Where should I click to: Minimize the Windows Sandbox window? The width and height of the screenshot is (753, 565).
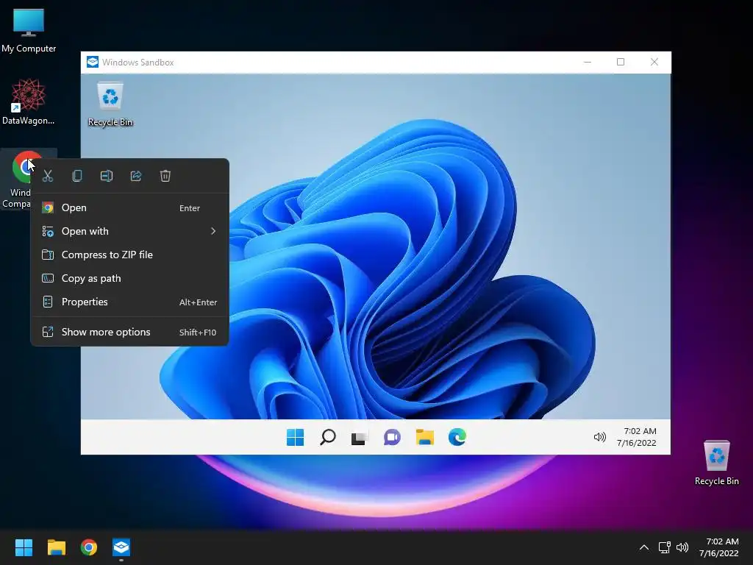click(588, 62)
